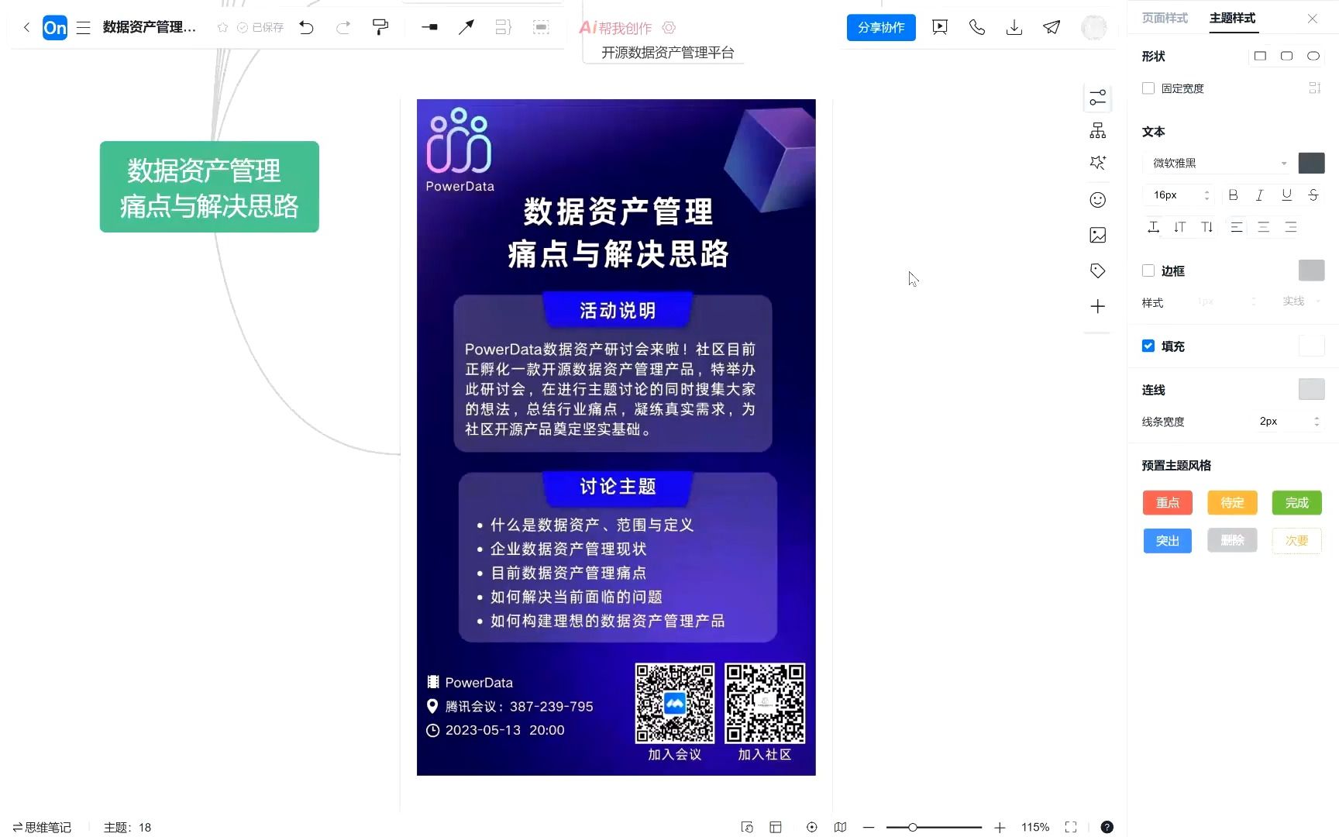Viewport: 1339px width, 837px height.
Task: Click the 分享协作 button
Action: (881, 27)
